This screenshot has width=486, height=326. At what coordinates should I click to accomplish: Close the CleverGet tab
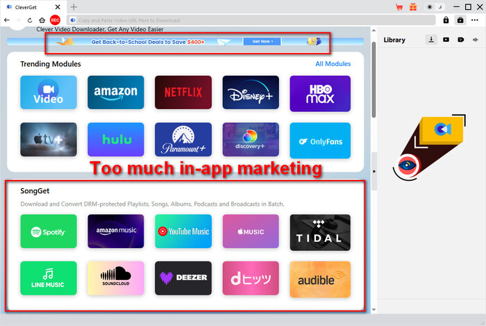[58, 7]
